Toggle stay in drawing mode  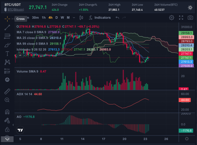7,120
